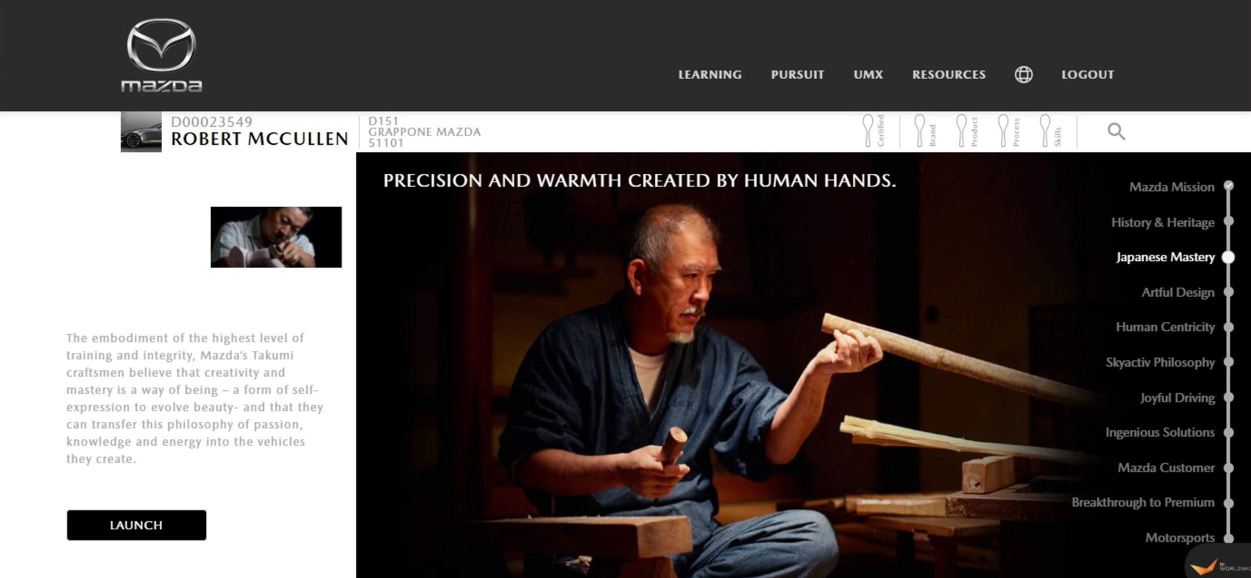
Task: Open the PURSUIT menu
Action: point(797,75)
